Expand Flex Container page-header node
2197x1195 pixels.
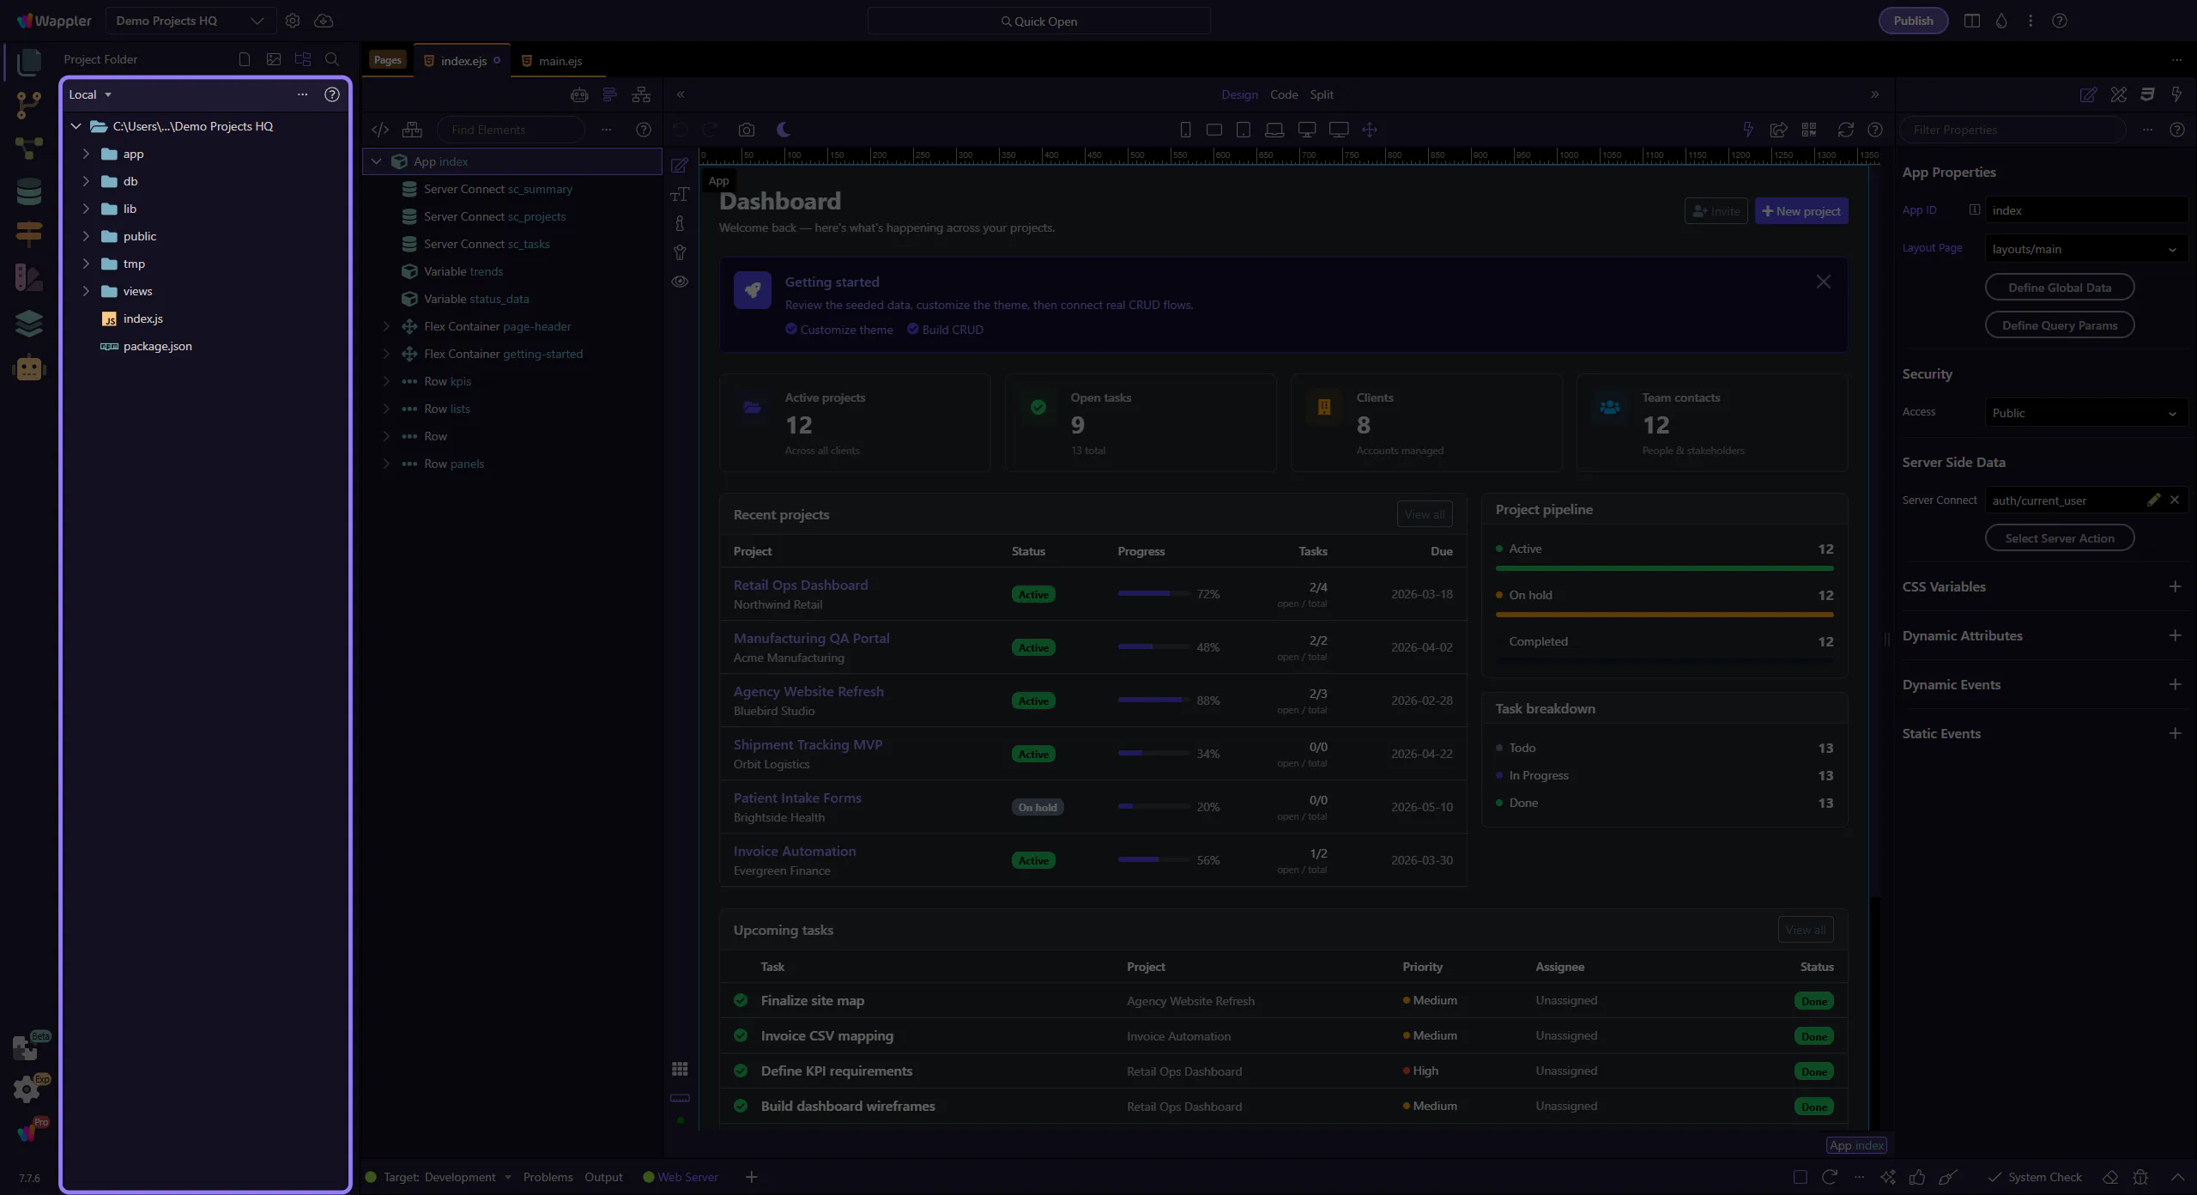point(386,326)
